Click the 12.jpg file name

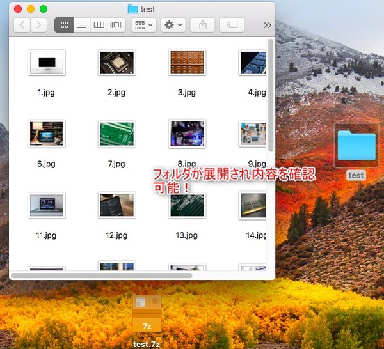116,235
